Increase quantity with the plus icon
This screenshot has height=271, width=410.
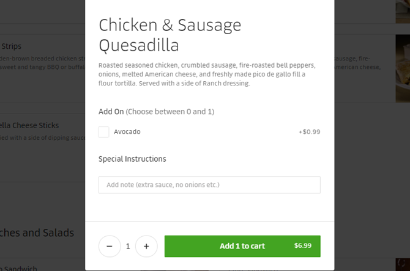tap(146, 246)
